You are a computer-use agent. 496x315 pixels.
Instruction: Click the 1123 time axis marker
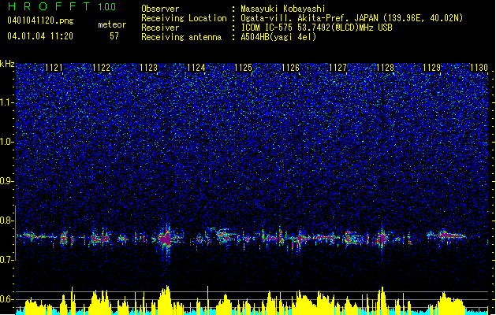[x=149, y=68]
